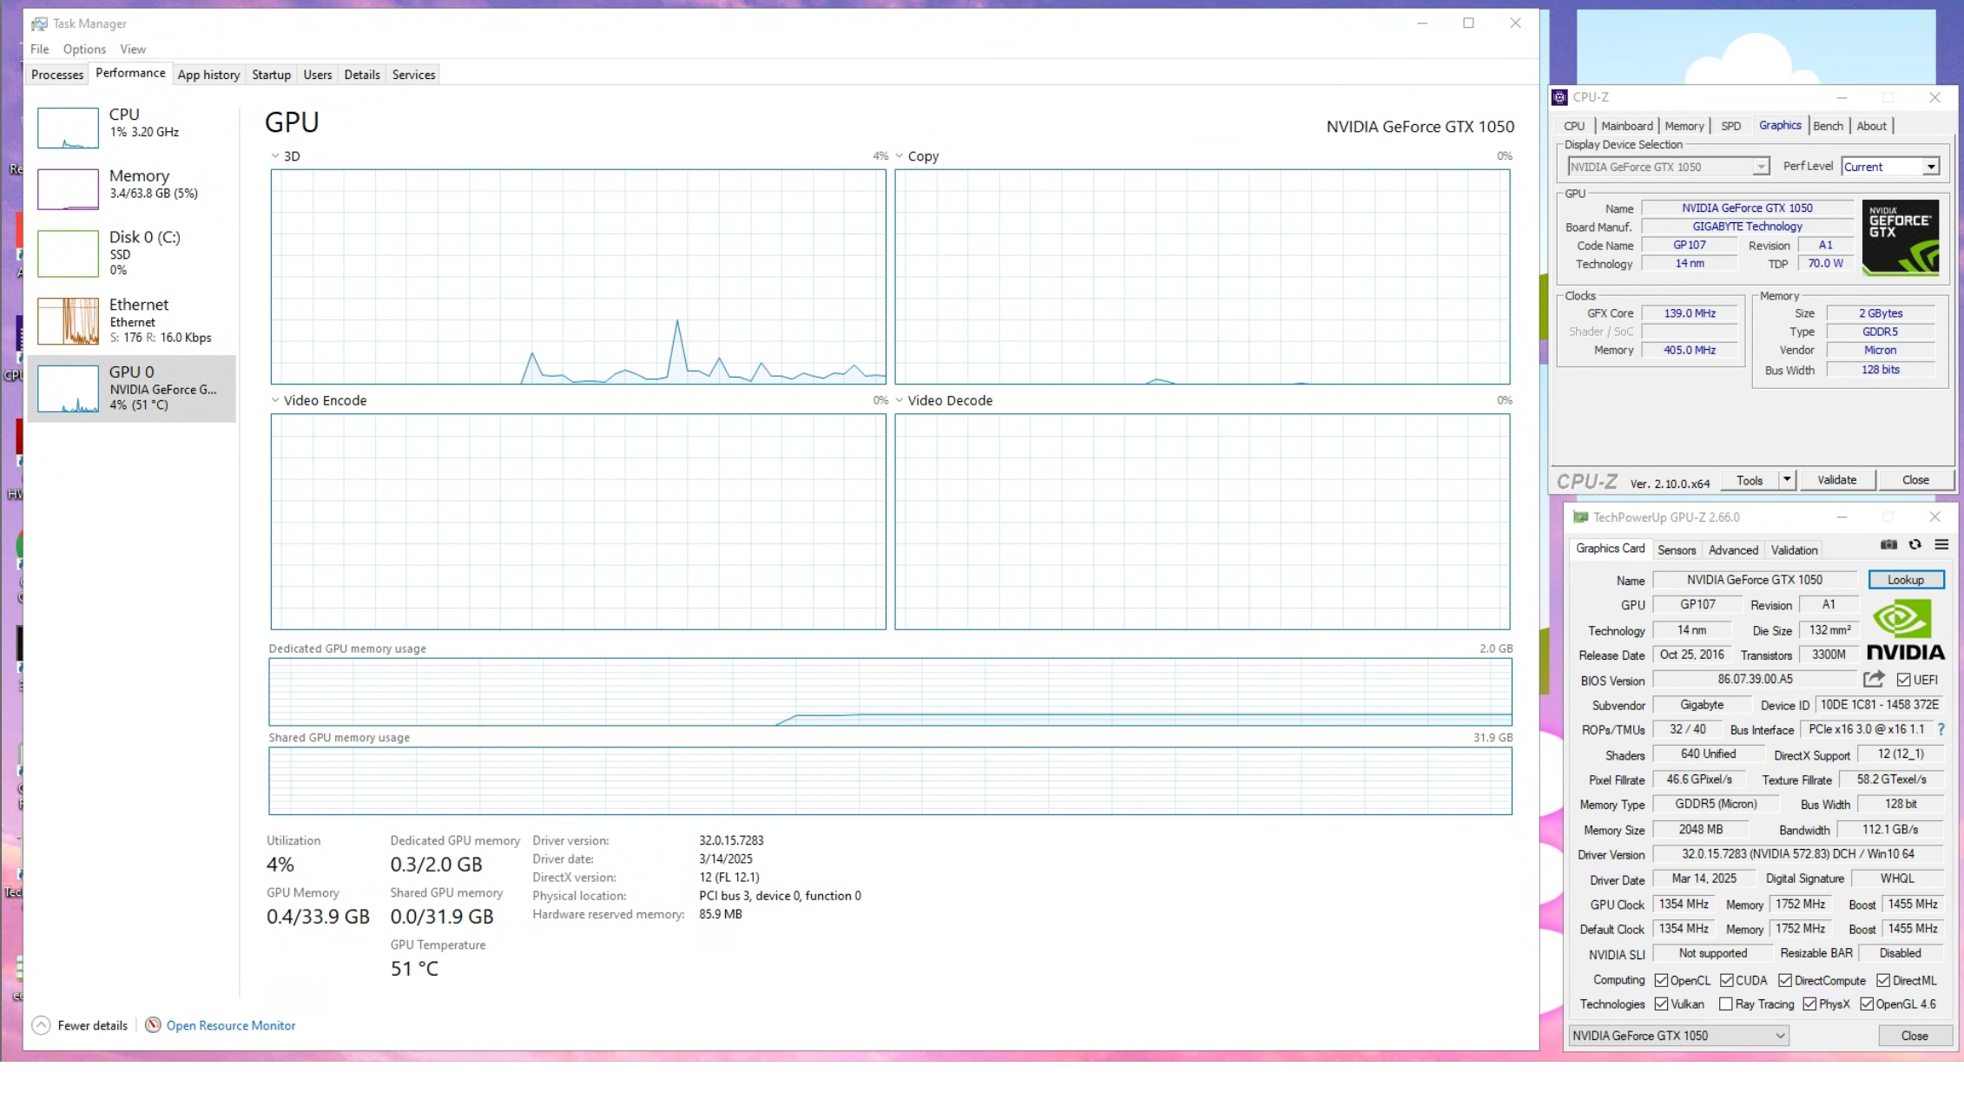Open GPU-Z Advanced tab
The image size is (1964, 1099).
pyautogui.click(x=1733, y=549)
